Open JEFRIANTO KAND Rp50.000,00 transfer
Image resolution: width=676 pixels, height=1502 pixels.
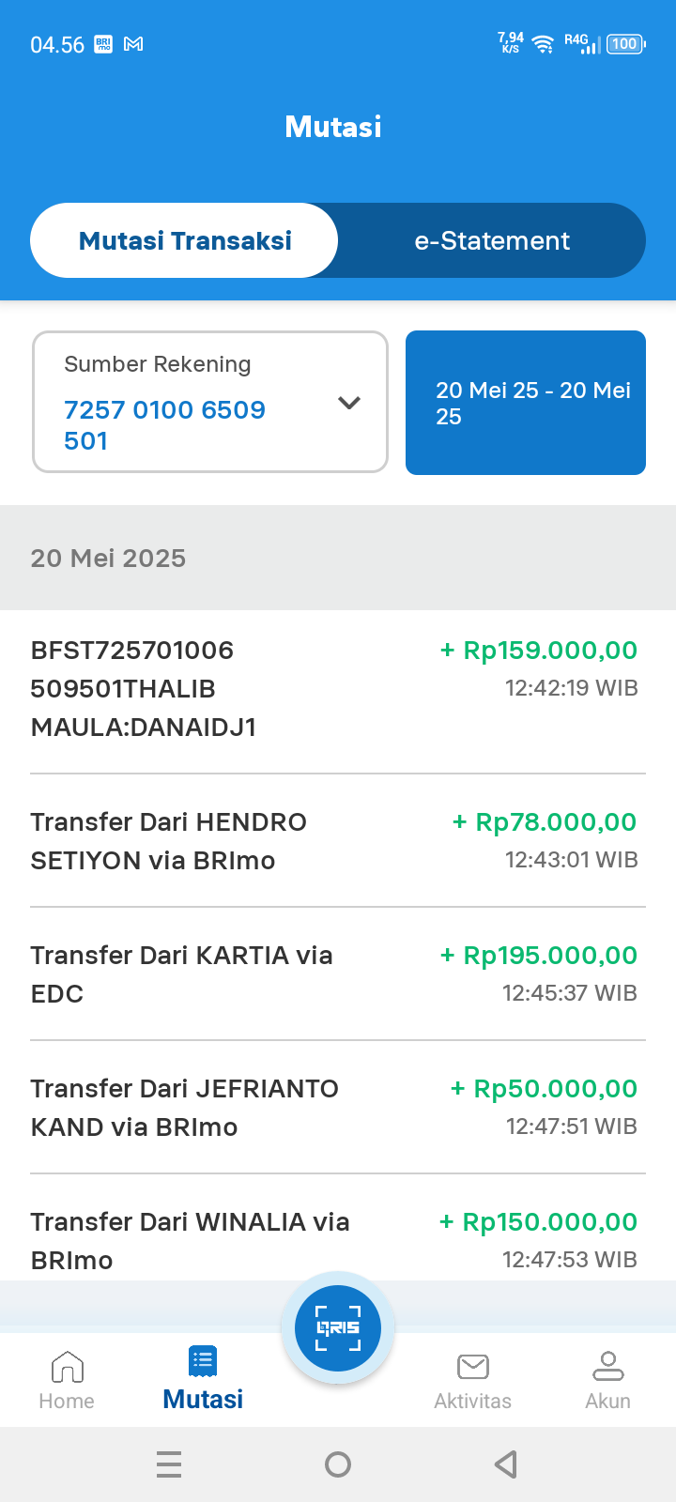point(338,1108)
